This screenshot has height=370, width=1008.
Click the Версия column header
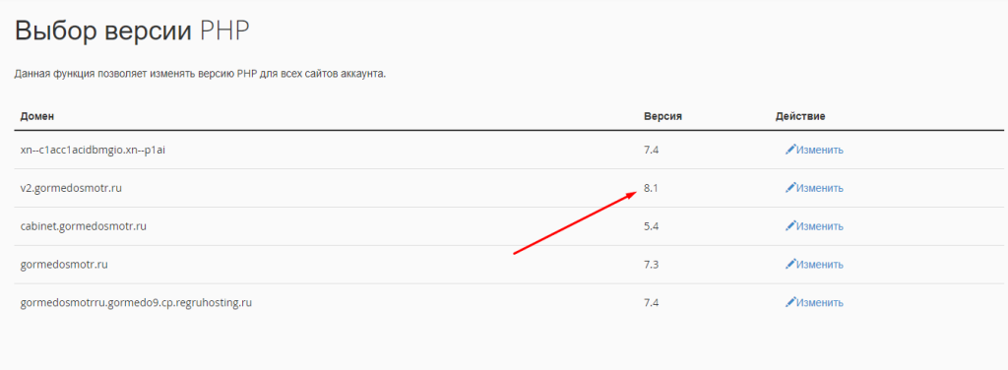click(x=662, y=116)
